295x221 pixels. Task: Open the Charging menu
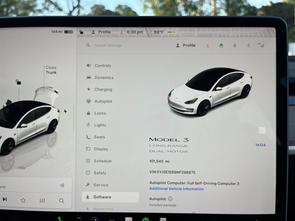pyautogui.click(x=100, y=89)
